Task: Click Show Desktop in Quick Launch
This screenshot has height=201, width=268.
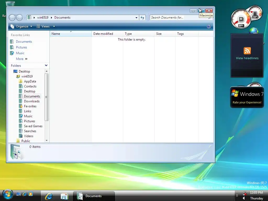Action: 19,194
